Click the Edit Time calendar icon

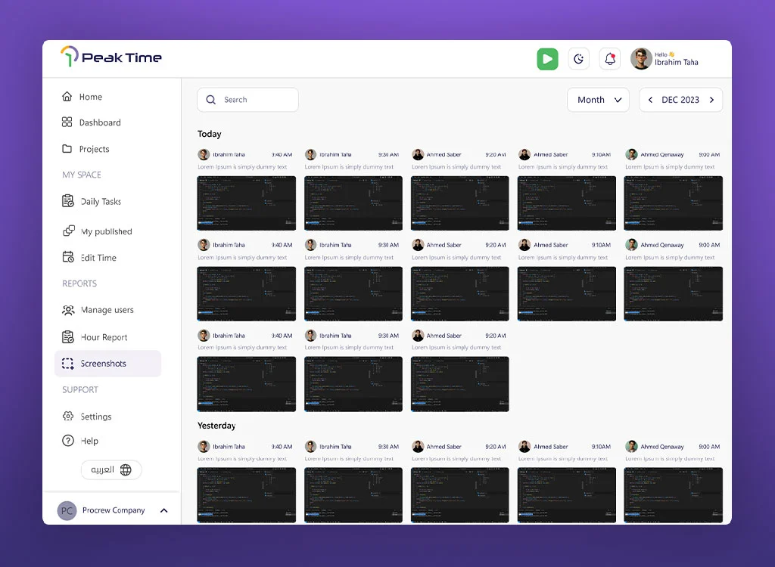pos(69,257)
